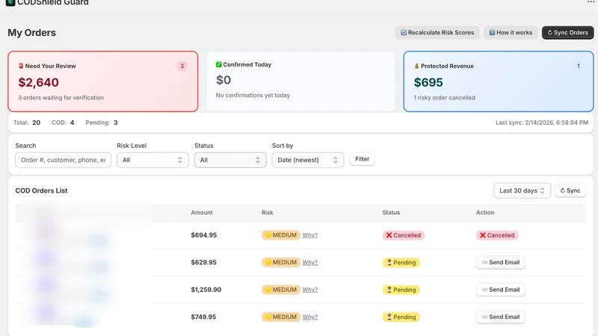Open the Last 30 days range dropdown
This screenshot has width=598, height=336.
pyautogui.click(x=522, y=190)
